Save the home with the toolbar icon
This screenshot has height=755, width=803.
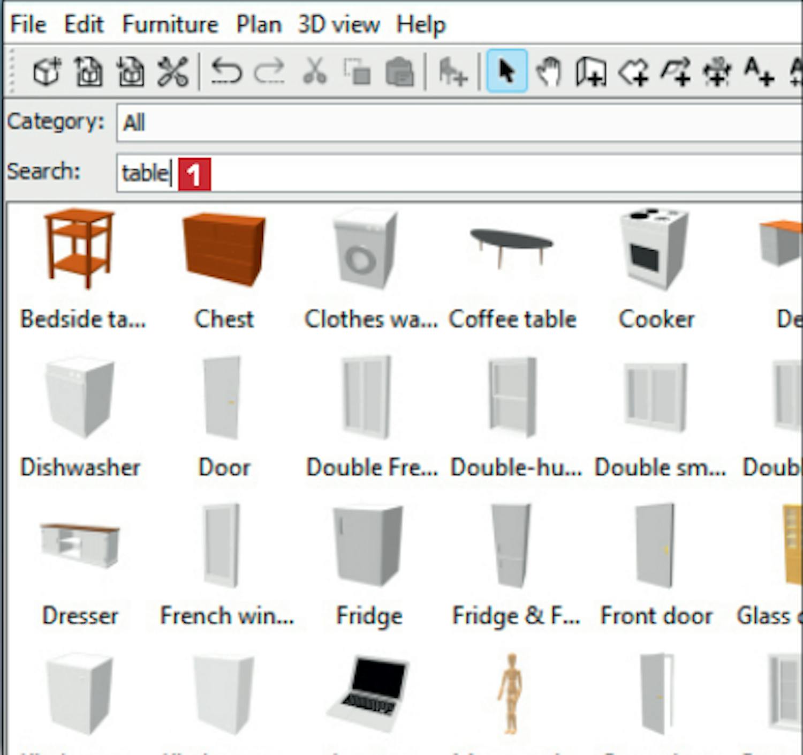131,72
